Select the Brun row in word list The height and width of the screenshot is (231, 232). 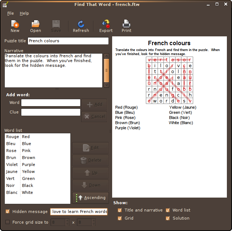[x=38, y=158]
